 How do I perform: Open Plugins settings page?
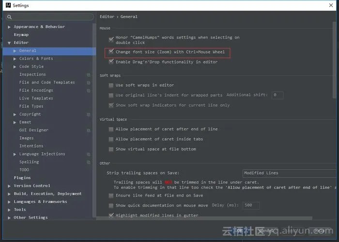[x=22, y=178]
